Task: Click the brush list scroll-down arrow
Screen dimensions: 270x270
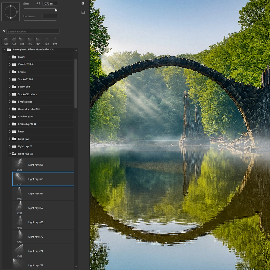Action: pyautogui.click(x=76, y=267)
